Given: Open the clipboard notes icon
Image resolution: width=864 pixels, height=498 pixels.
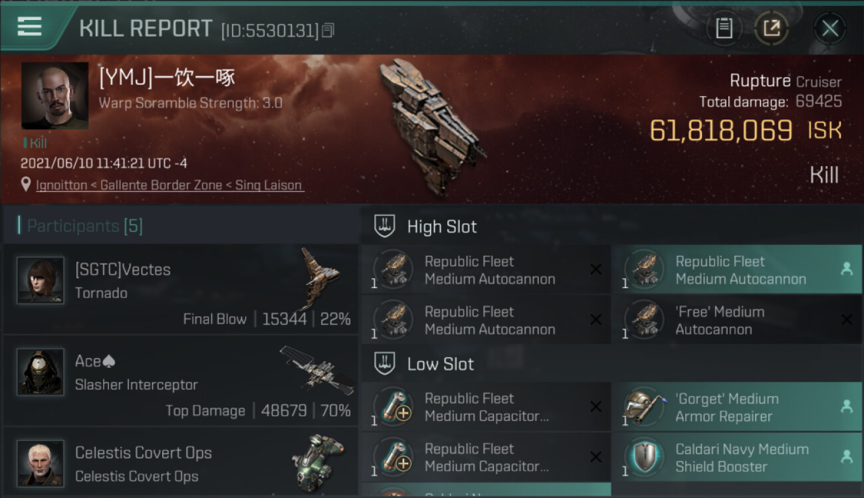Looking at the screenshot, I should pos(724,28).
